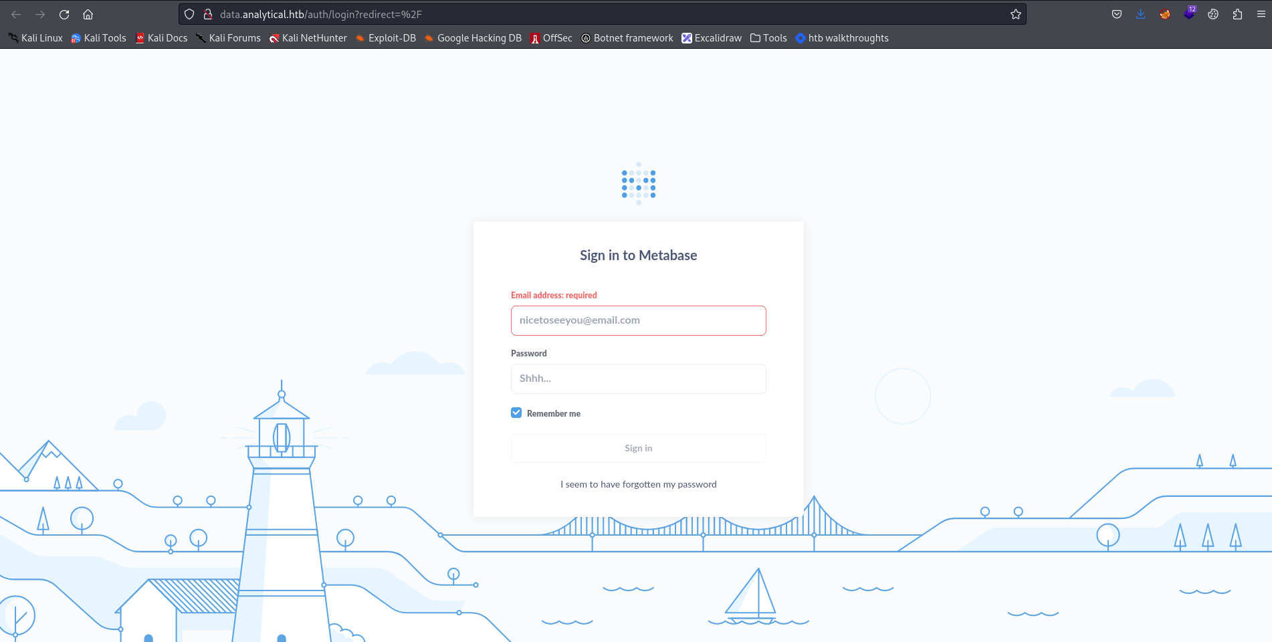Click the Sign in to Metabase heading
Image resolution: width=1272 pixels, height=642 pixels.
pos(639,255)
